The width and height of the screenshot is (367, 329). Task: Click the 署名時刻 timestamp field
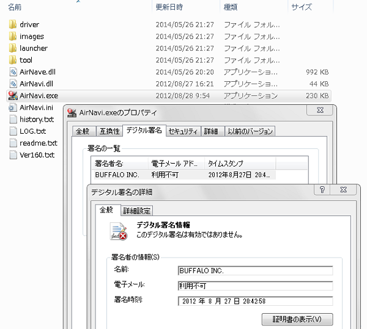pos(255,301)
